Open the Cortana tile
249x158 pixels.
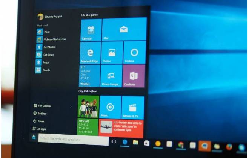tap(134, 53)
